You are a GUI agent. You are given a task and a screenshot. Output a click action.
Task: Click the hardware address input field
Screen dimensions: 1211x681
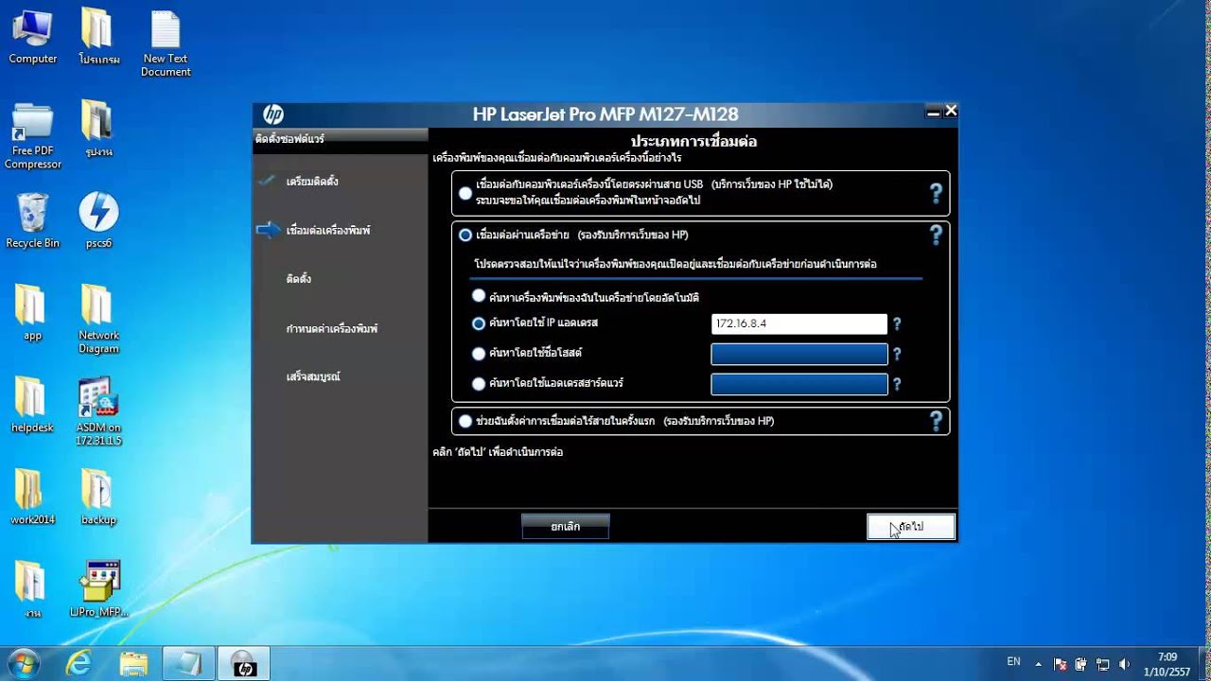pos(799,384)
